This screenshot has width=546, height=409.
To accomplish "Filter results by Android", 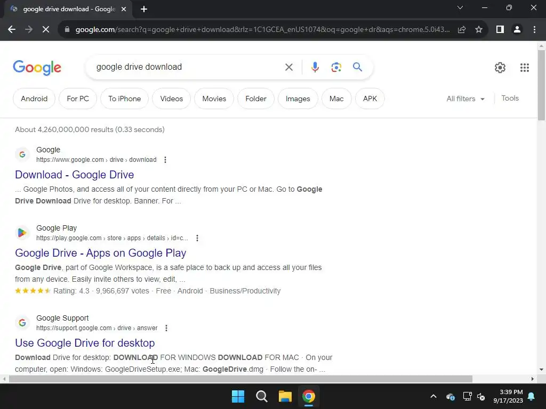I will tap(34, 99).
